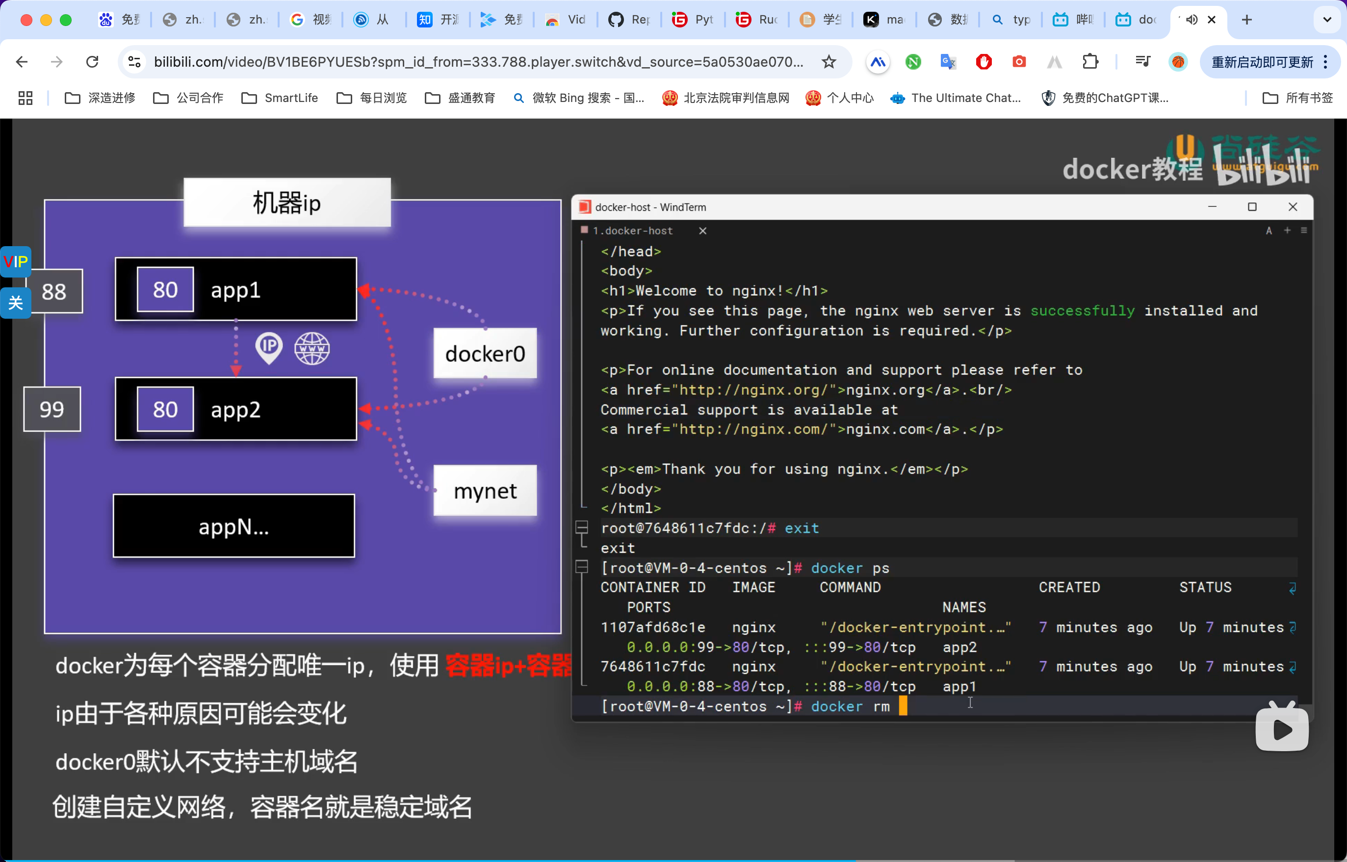This screenshot has height=862, width=1347.
Task: Click the bilibili URL address bar
Action: click(x=478, y=62)
